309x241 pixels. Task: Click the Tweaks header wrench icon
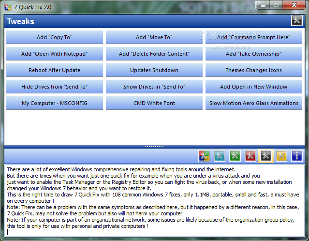(297, 20)
